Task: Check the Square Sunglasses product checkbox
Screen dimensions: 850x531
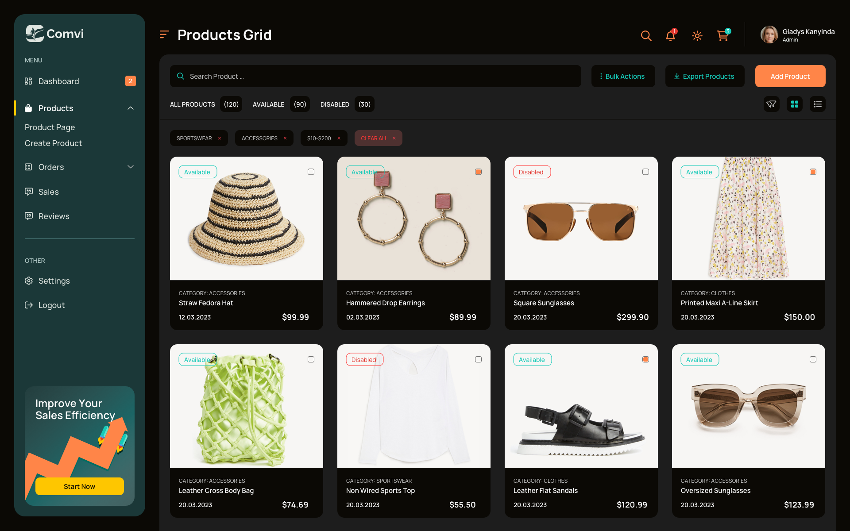Action: (x=645, y=171)
